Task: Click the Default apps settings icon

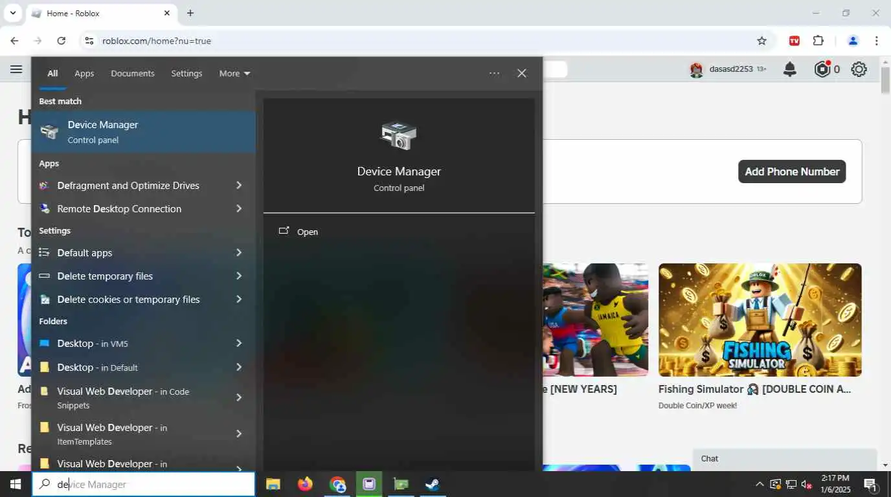Action: pos(44,253)
